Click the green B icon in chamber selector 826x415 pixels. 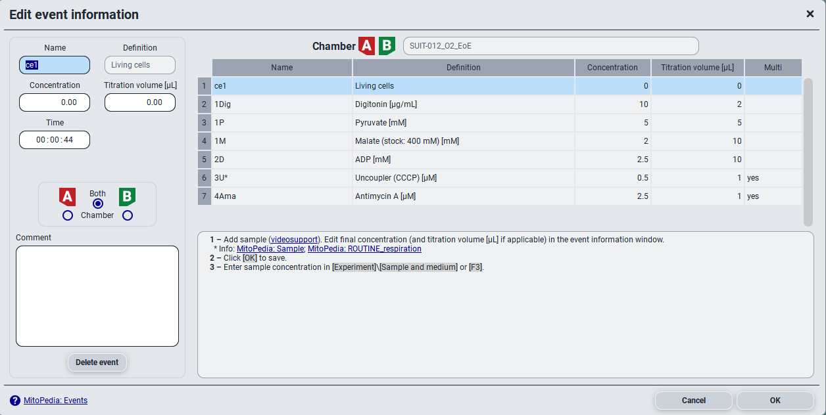(127, 197)
